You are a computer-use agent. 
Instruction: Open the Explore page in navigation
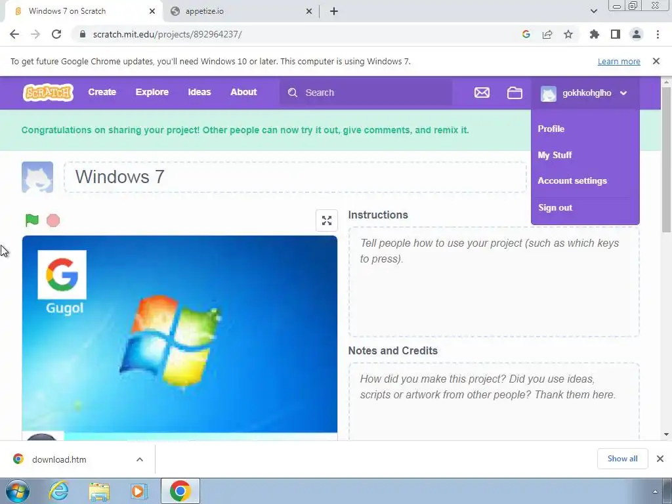[152, 92]
